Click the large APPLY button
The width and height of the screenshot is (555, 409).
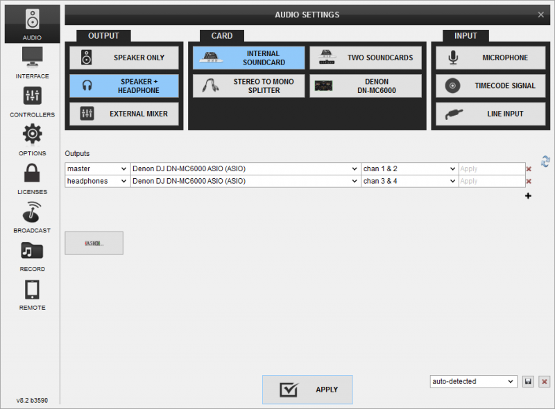[307, 390]
